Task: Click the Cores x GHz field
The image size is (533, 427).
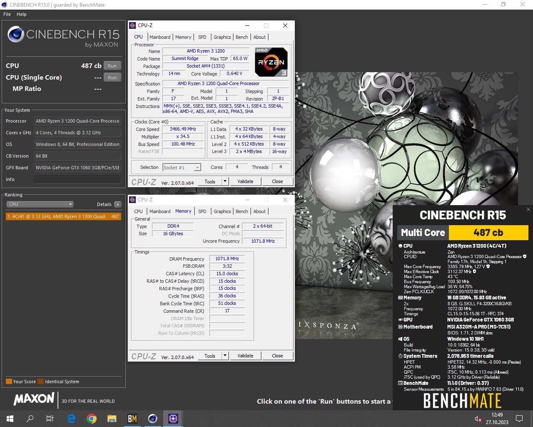Action: tap(77, 133)
